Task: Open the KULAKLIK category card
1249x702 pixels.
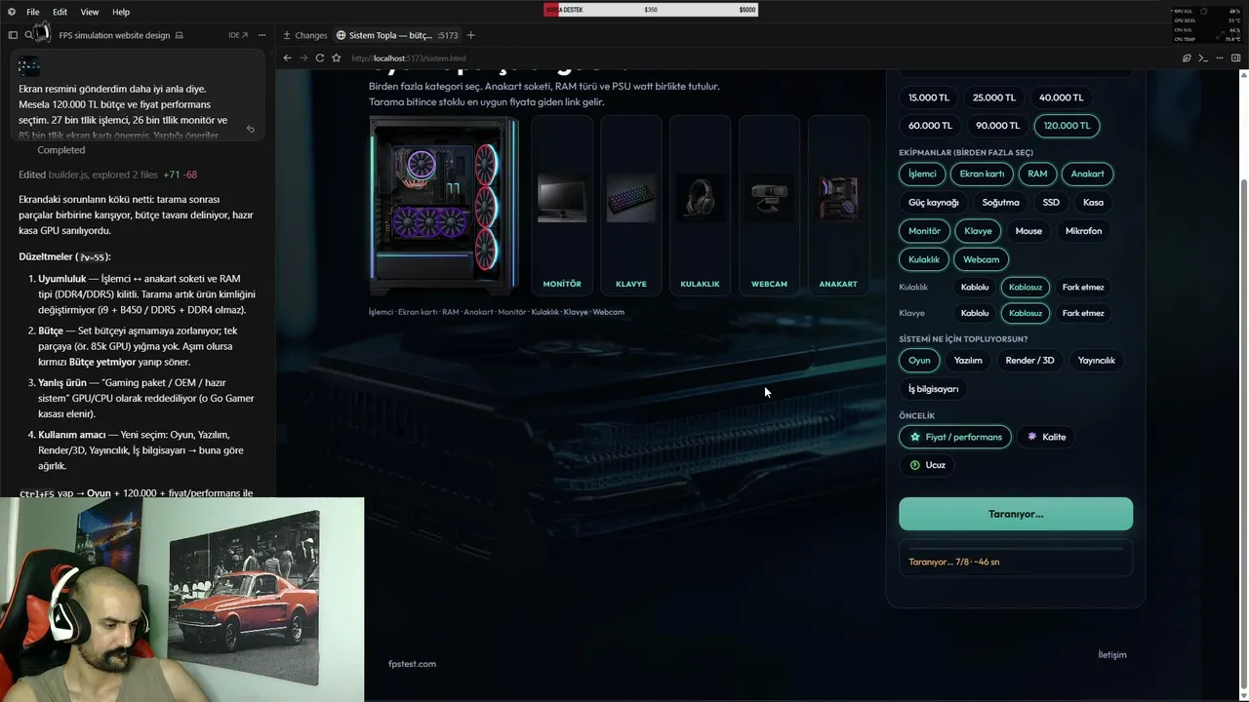Action: tap(700, 205)
